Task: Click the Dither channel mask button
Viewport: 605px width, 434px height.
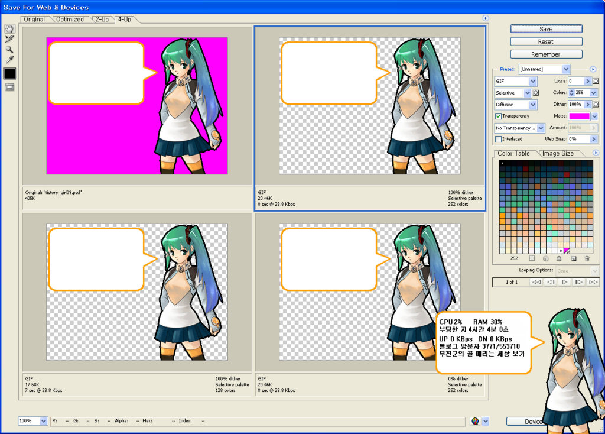Action: (x=596, y=104)
